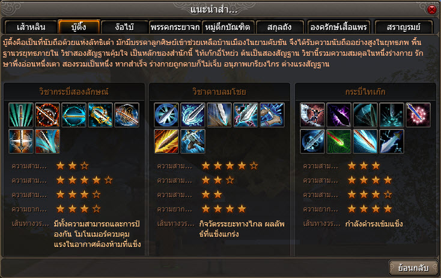Click the fiery ring crossed sword skill icon
The width and height of the screenshot is (441, 278).
click(47, 115)
